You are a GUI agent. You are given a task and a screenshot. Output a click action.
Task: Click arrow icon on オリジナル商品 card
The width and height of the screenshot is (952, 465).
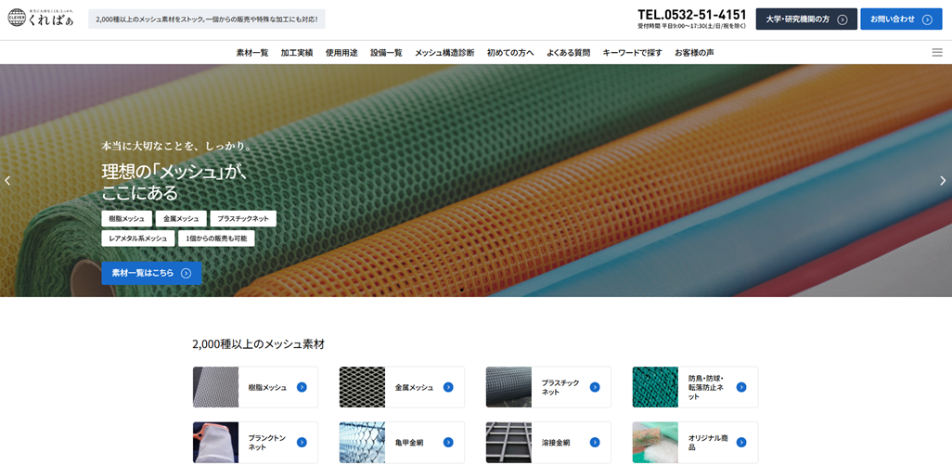[741, 443]
